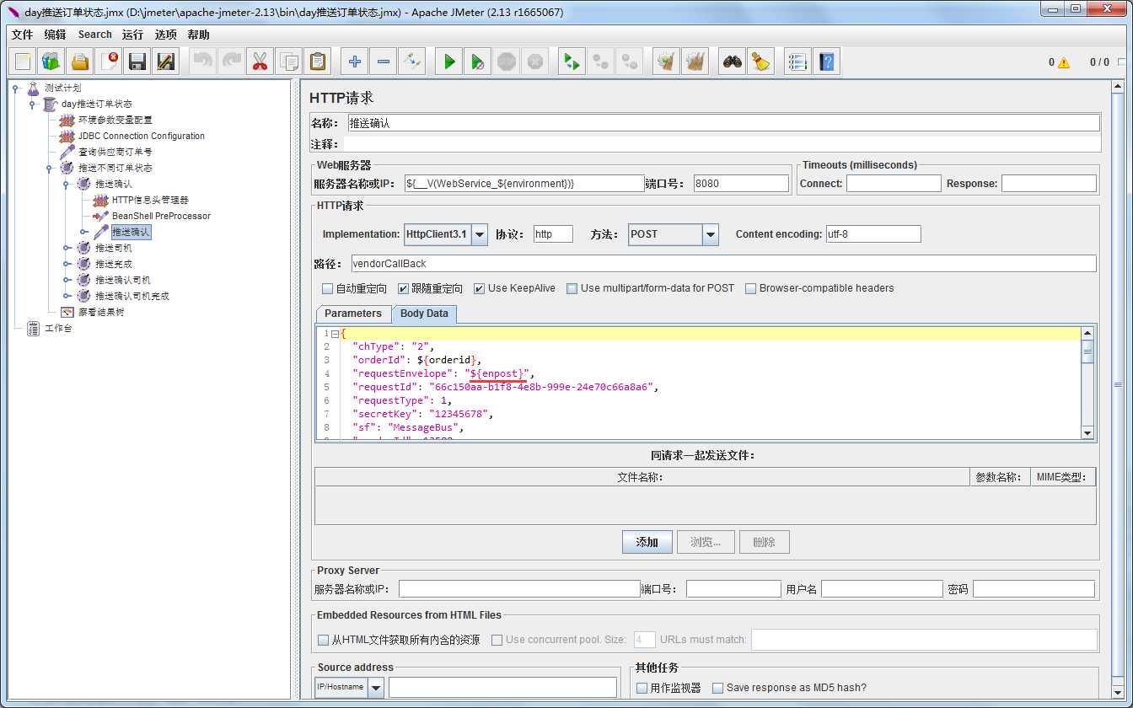This screenshot has width=1133, height=708.
Task: Click the Copy toolbar icon
Action: click(x=289, y=62)
